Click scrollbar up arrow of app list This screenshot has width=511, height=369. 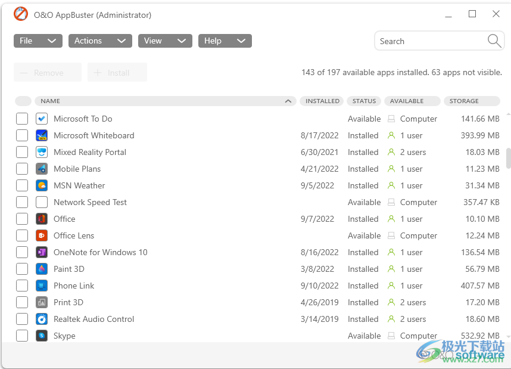point(508,114)
